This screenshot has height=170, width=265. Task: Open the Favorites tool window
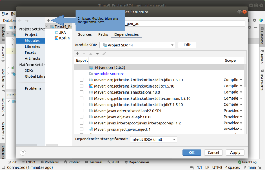click(x=3, y=131)
